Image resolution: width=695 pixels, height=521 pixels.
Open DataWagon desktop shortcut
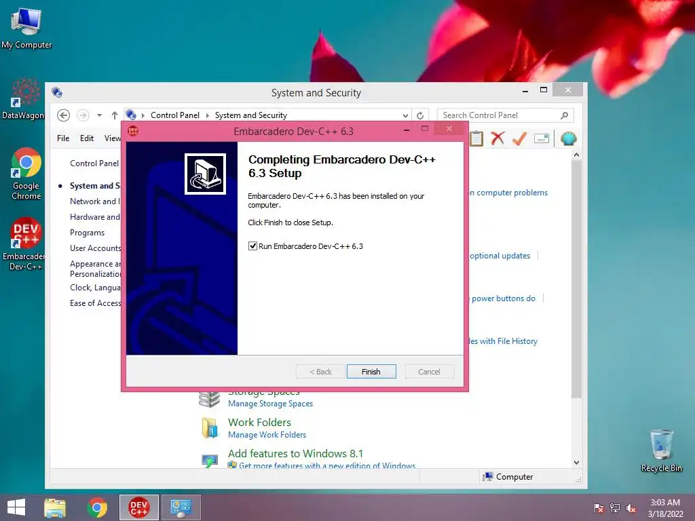point(23,98)
